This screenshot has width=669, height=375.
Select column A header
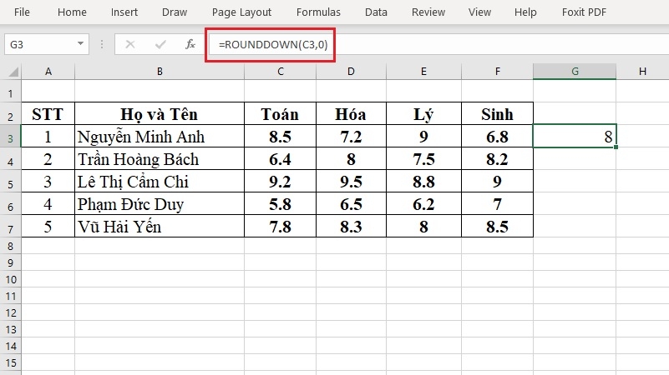tap(48, 72)
